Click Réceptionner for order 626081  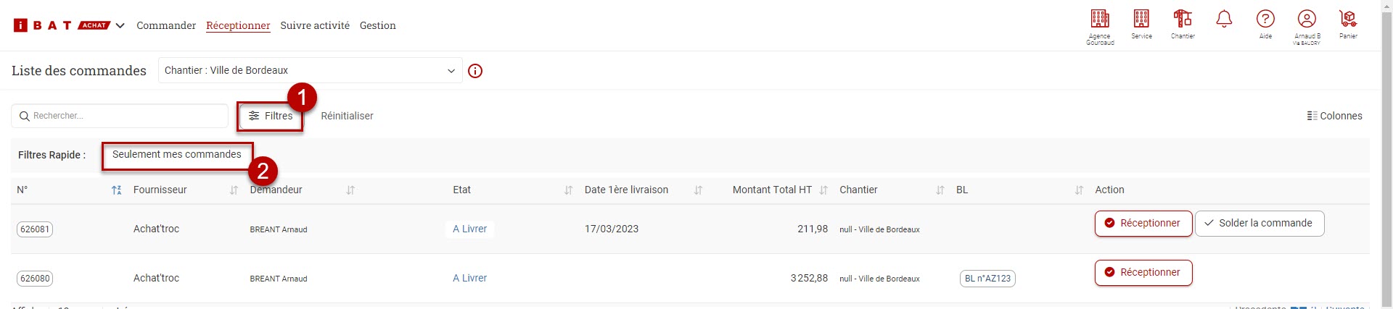(1143, 223)
